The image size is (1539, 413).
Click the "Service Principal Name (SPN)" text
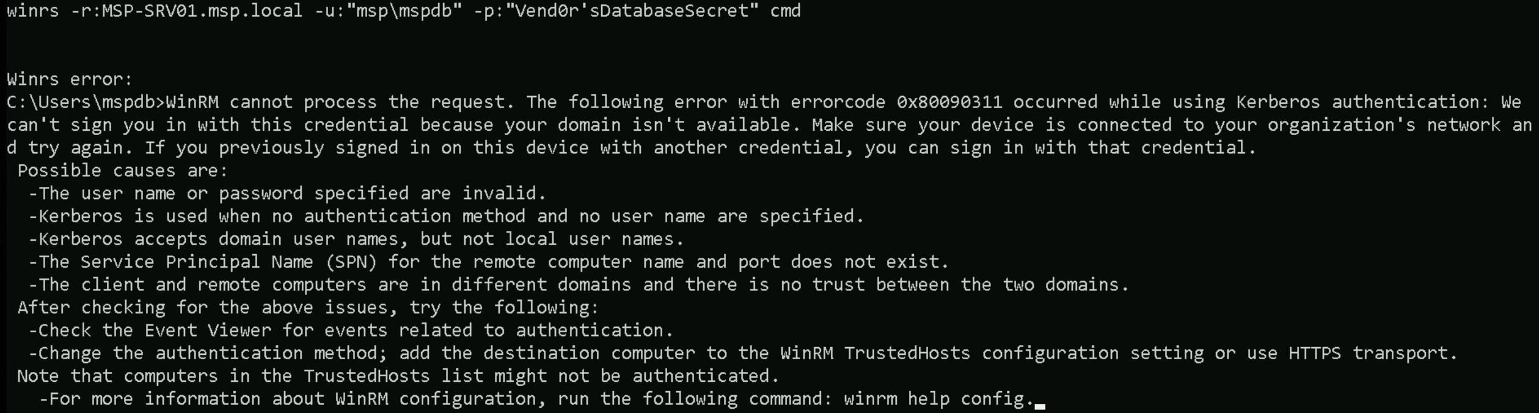click(228, 262)
